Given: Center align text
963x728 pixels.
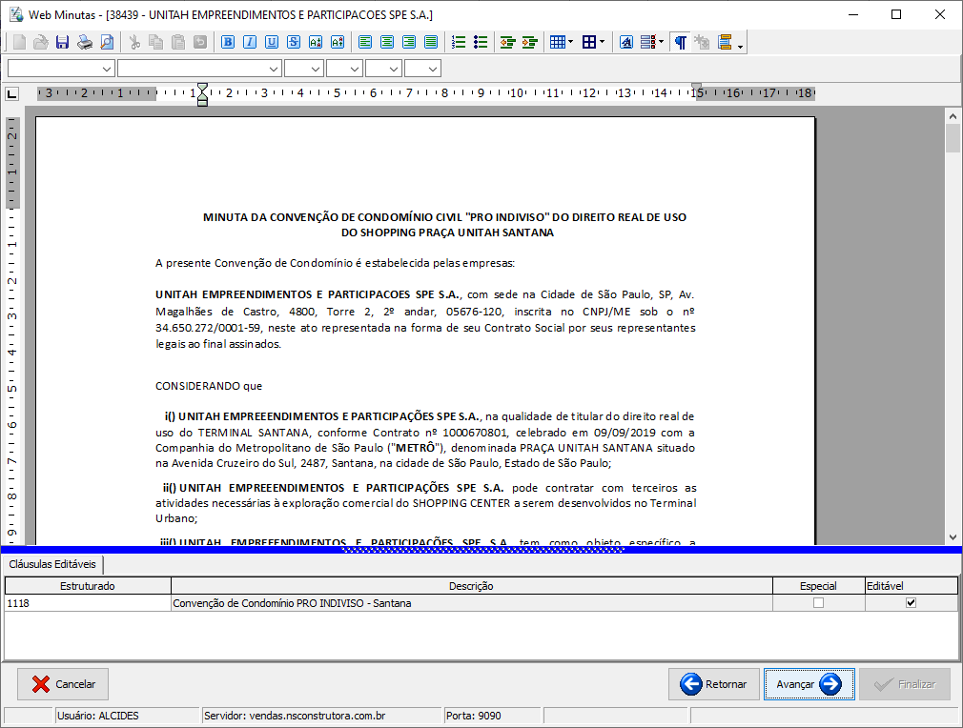Looking at the screenshot, I should pyautogui.click(x=387, y=42).
